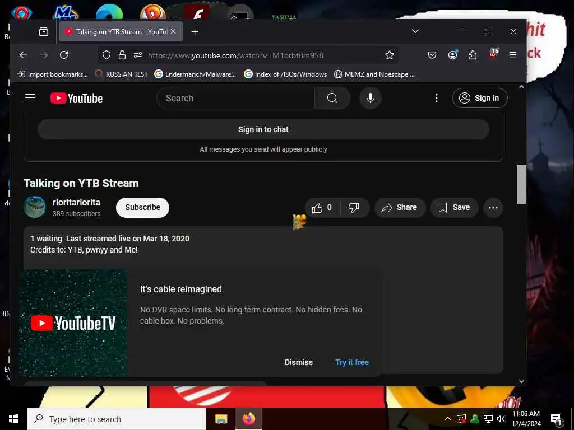574x430 pixels.
Task: Open the extensions puzzle icon
Action: click(473, 55)
